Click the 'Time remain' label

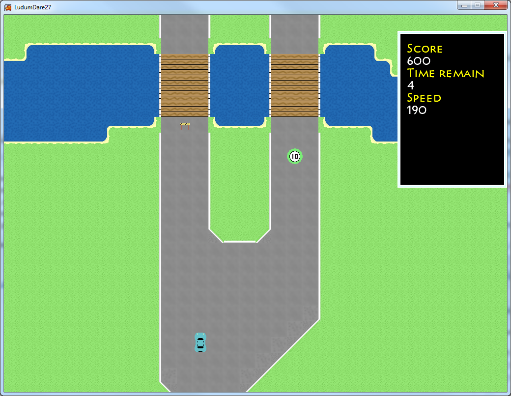click(446, 73)
